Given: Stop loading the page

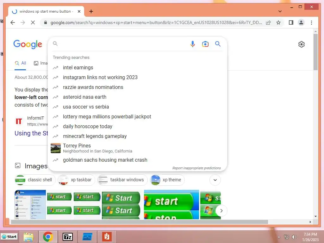Looking at the screenshot, I should tap(33, 22).
